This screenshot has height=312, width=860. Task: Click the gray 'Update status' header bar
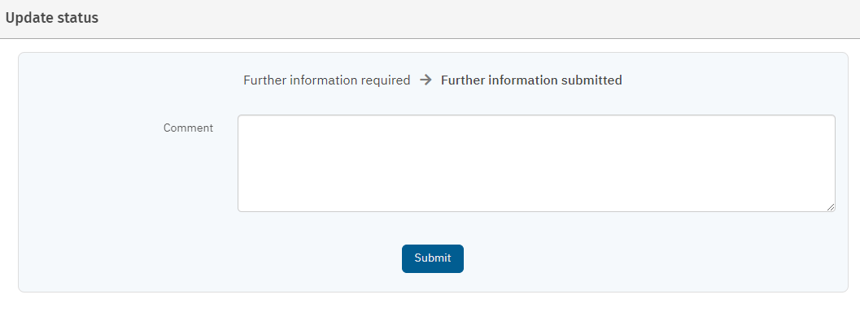[x=430, y=19]
